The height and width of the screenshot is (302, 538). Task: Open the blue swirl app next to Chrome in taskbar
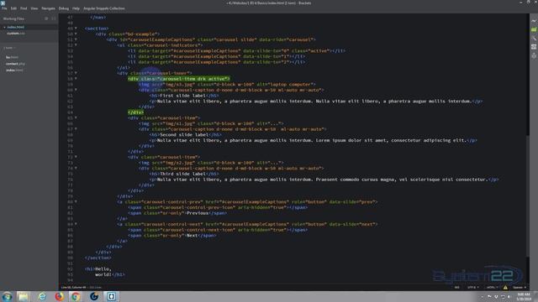click(93, 296)
